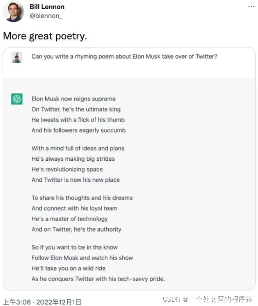Image resolution: width=258 pixels, height=306 pixels.
Task: Open the @blennon_ handle link
Action: pos(46,16)
